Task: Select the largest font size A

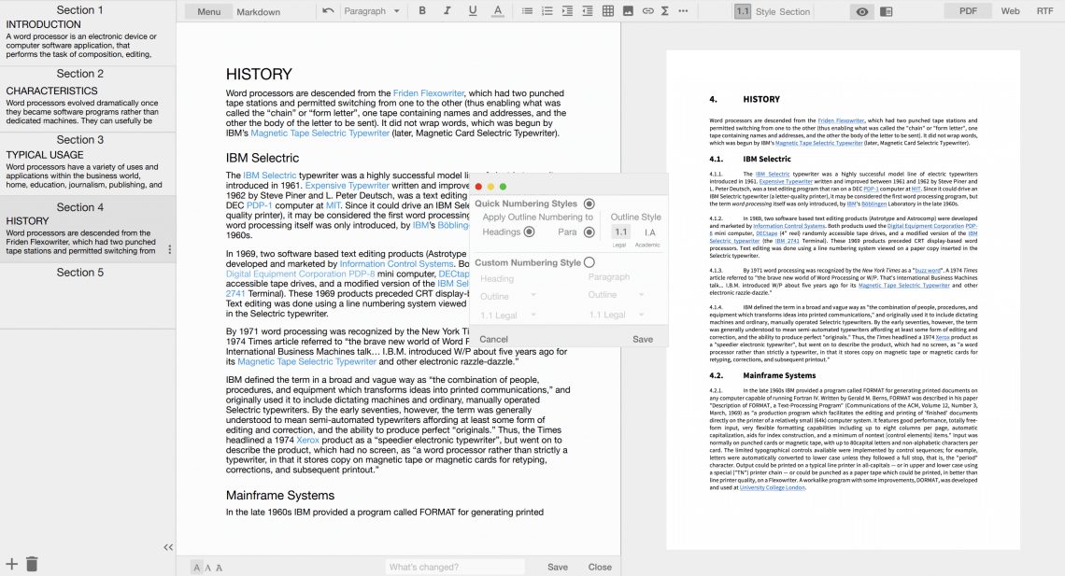Action: pos(219,568)
